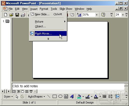Click the New Slide icon on the Standard toolbar
The width and height of the screenshot is (129, 106).
[x=72, y=15]
